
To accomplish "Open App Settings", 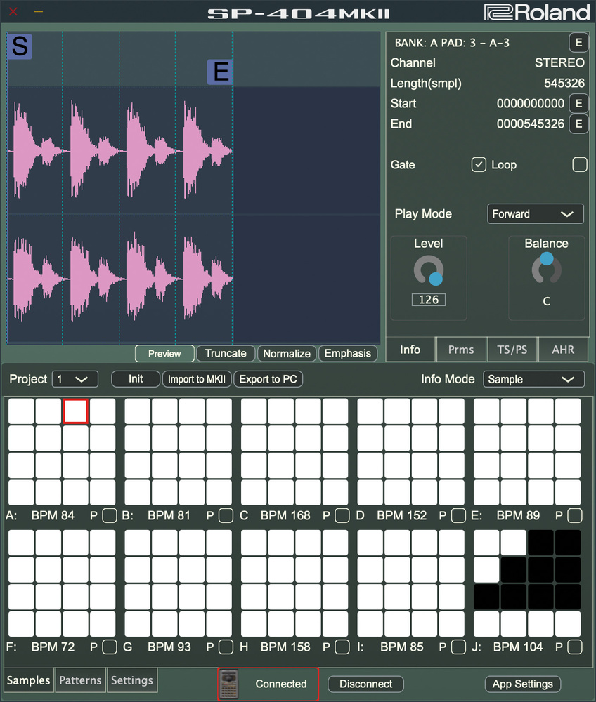I will coord(522,684).
